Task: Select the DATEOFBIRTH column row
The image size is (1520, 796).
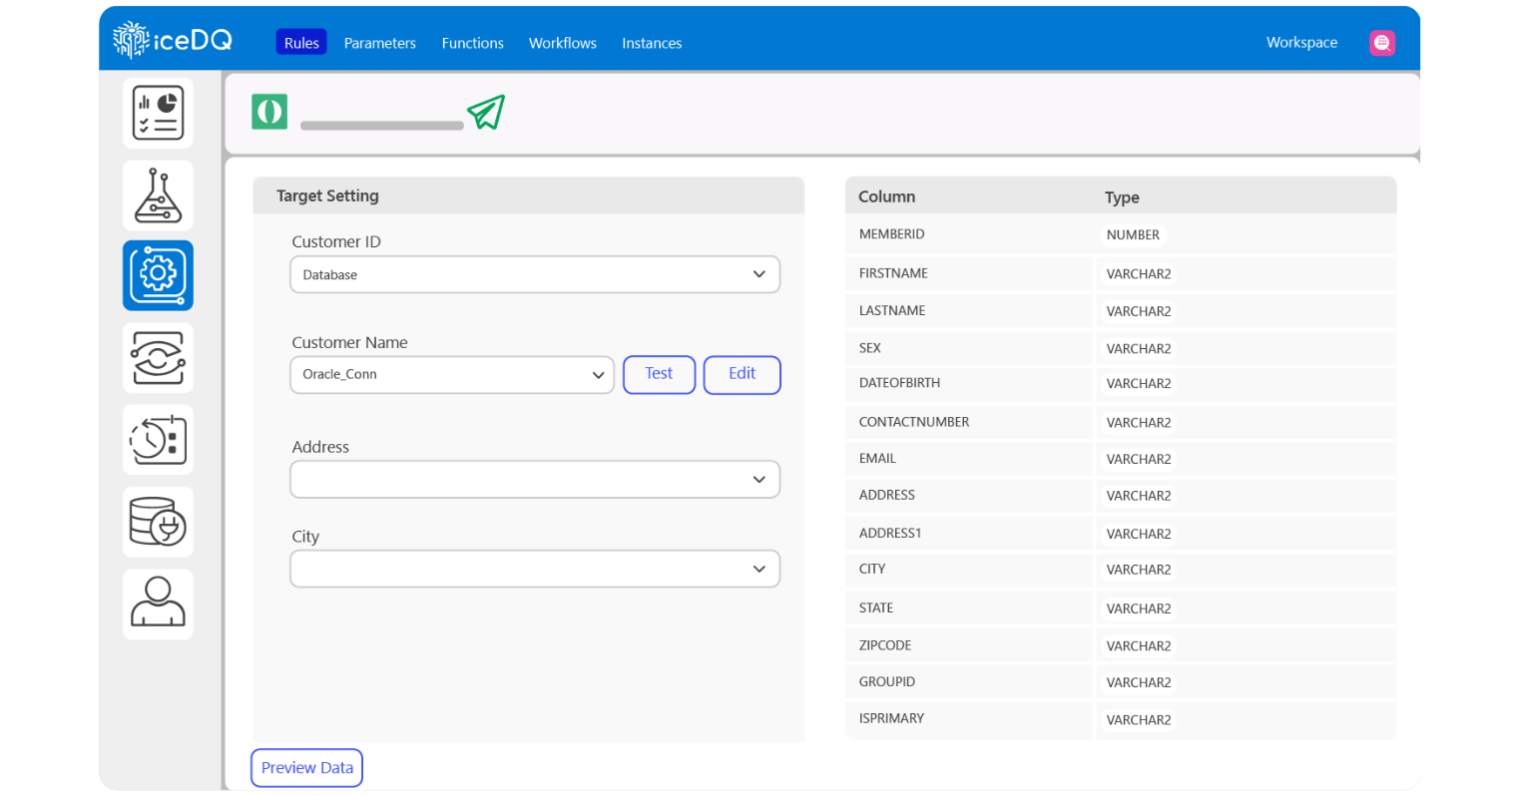Action: (x=1121, y=383)
